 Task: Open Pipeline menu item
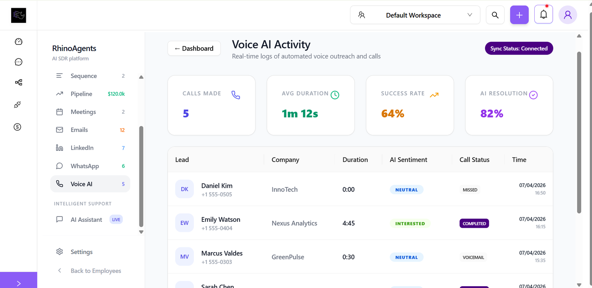(x=90, y=94)
